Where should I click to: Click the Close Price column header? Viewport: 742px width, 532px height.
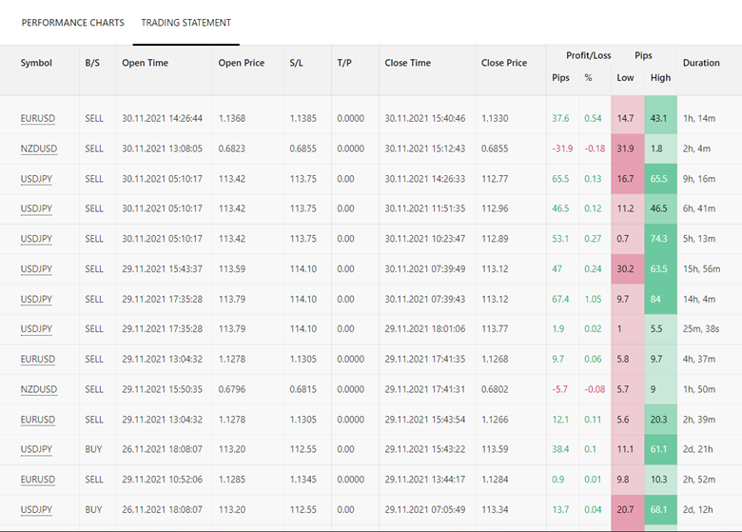[x=504, y=63]
